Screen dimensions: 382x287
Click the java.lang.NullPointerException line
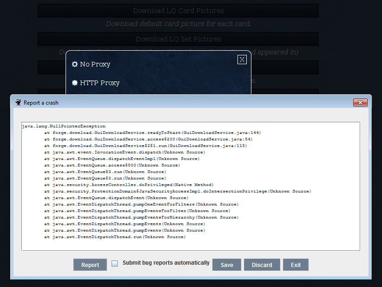click(x=64, y=126)
